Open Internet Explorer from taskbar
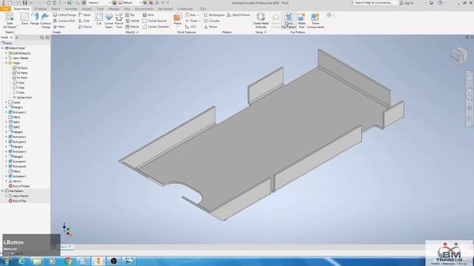Image resolution: width=474 pixels, height=266 pixels. pyautogui.click(x=21, y=261)
